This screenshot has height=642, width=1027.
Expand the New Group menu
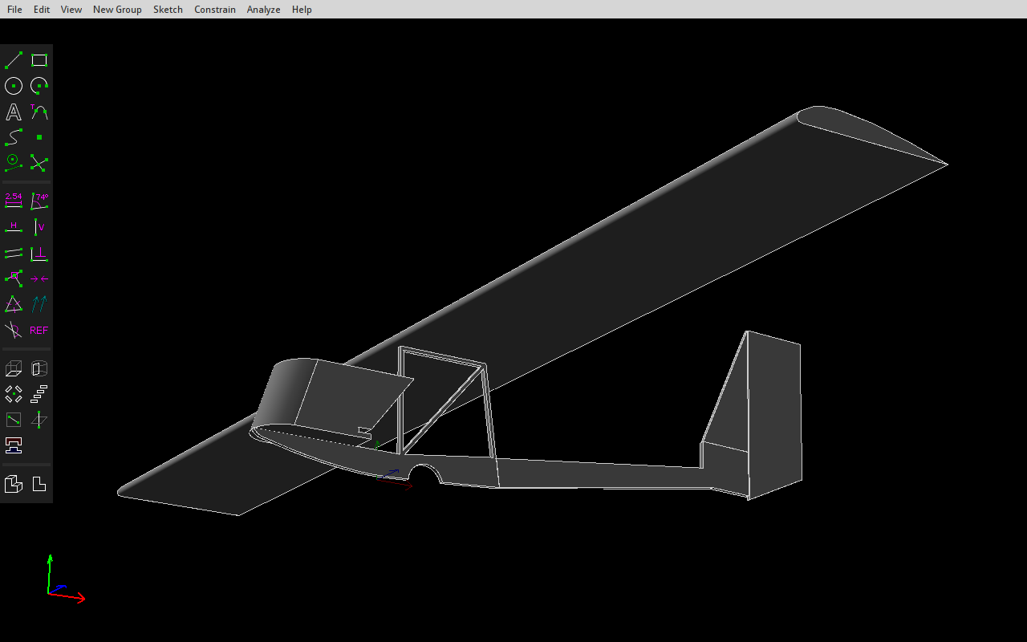click(x=117, y=10)
